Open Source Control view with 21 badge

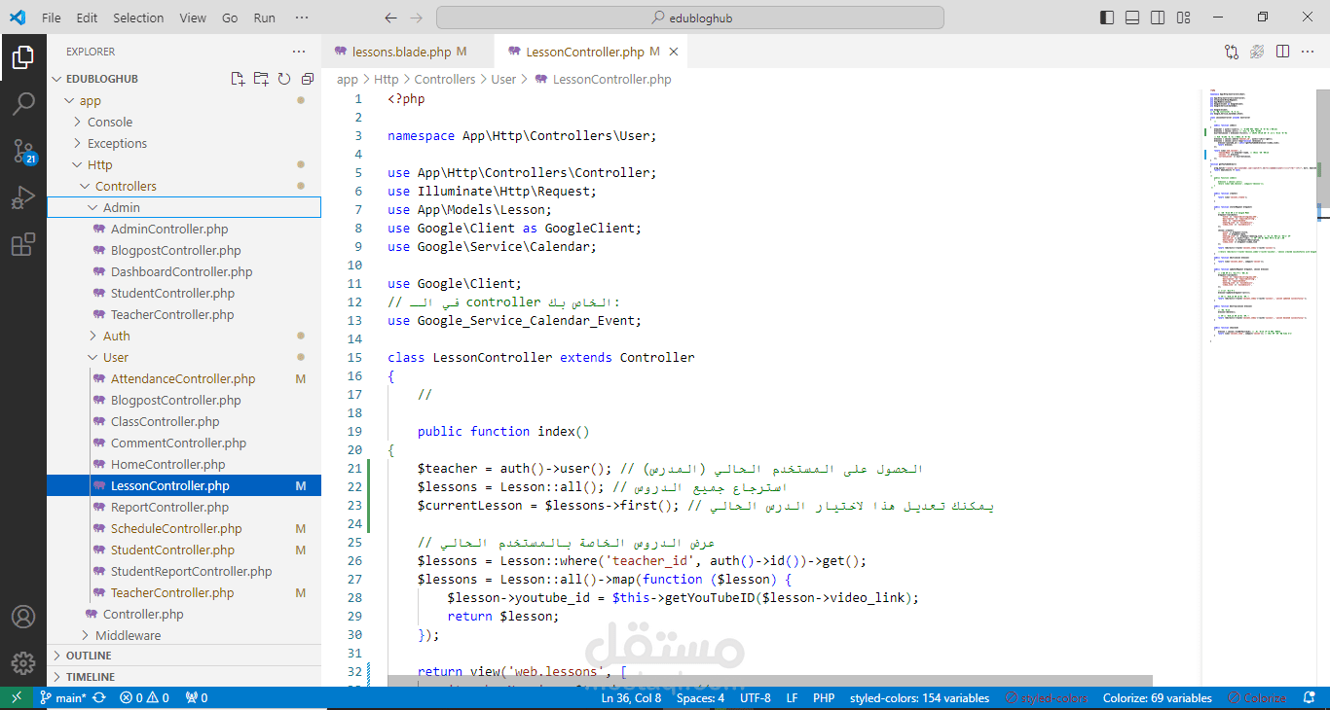pos(23,151)
